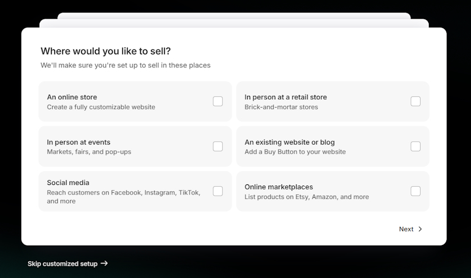471x278 pixels.
Task: Click 'Markets, fairs, and pop-ups' description
Action: 89,151
